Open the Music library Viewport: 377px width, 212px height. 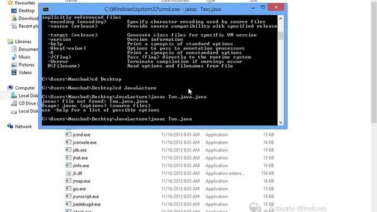click(x=25, y=57)
